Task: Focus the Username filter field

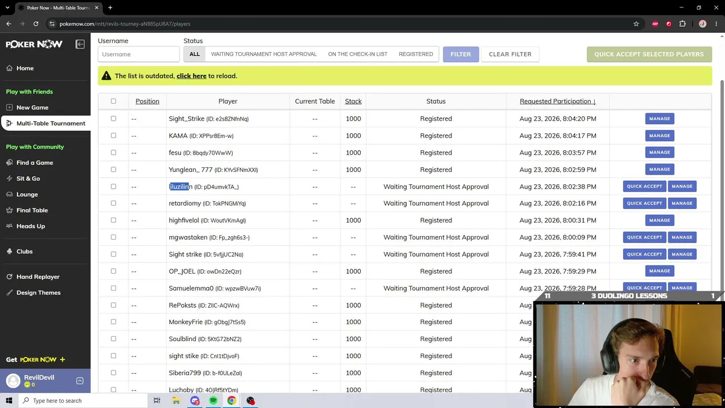Action: pyautogui.click(x=139, y=54)
